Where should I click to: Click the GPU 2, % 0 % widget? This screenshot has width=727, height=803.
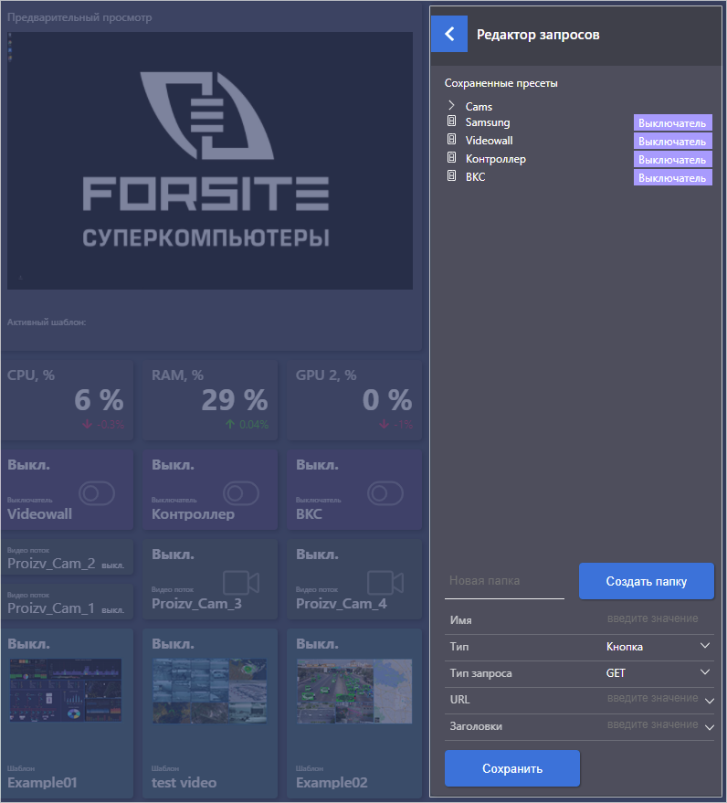(x=354, y=400)
